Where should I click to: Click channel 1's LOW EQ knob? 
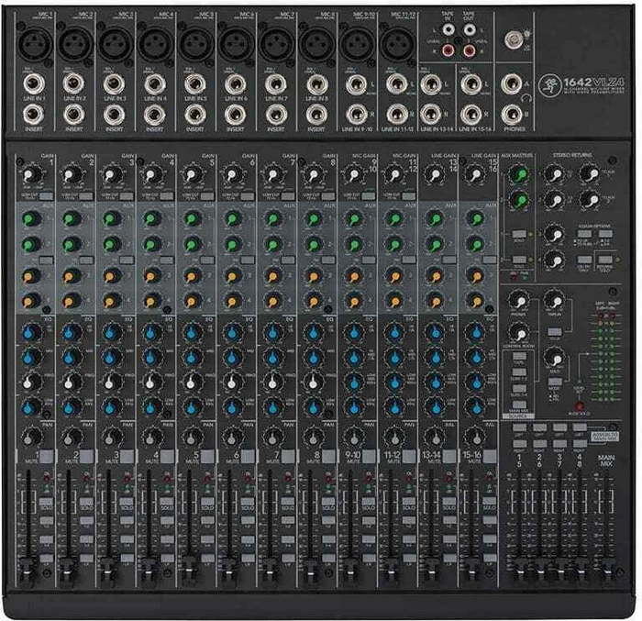coord(30,407)
